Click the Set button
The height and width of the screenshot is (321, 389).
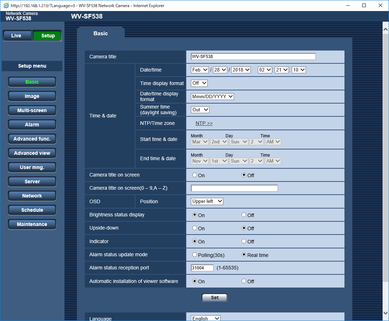tap(214, 298)
